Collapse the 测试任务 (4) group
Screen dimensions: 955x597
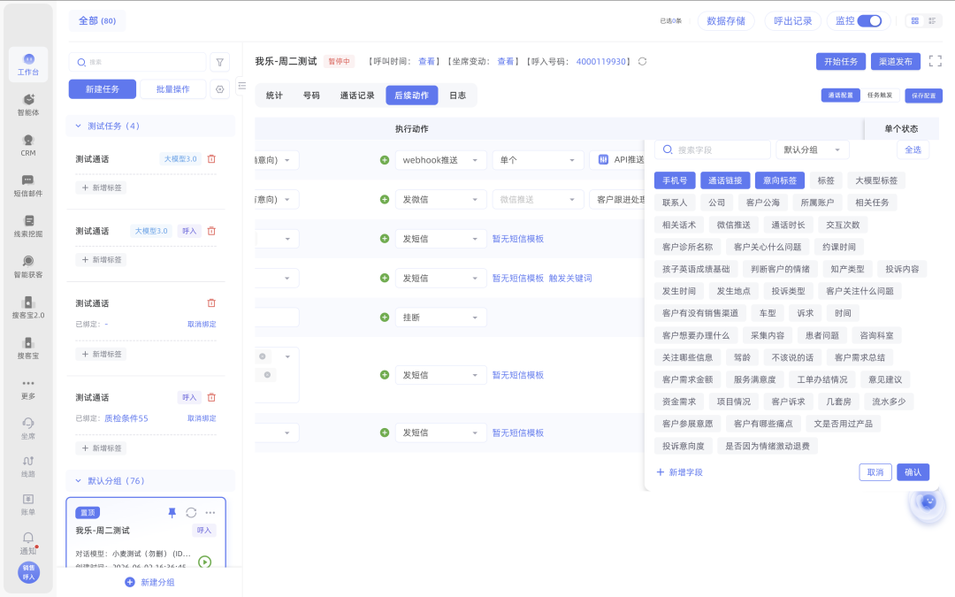78,126
